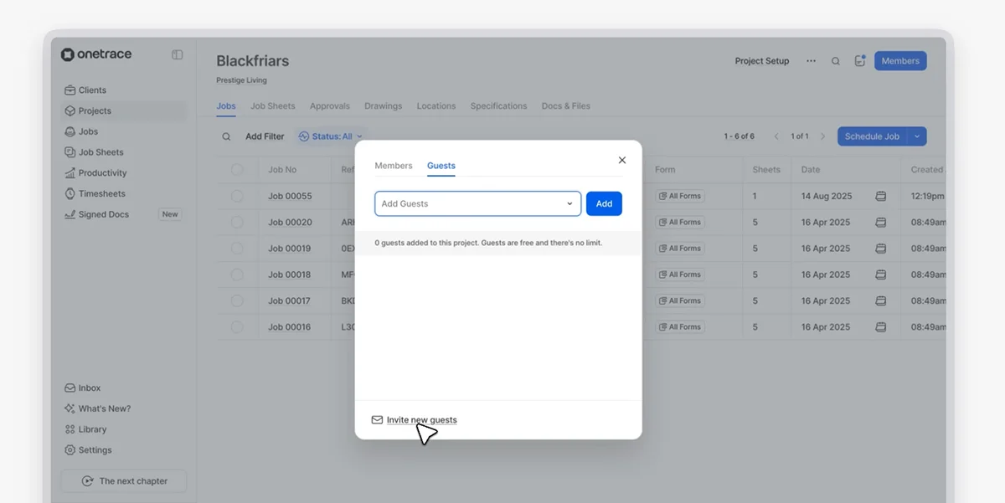The width and height of the screenshot is (1005, 503).
Task: Open the calendar icon for Job 00016
Action: [881, 327]
